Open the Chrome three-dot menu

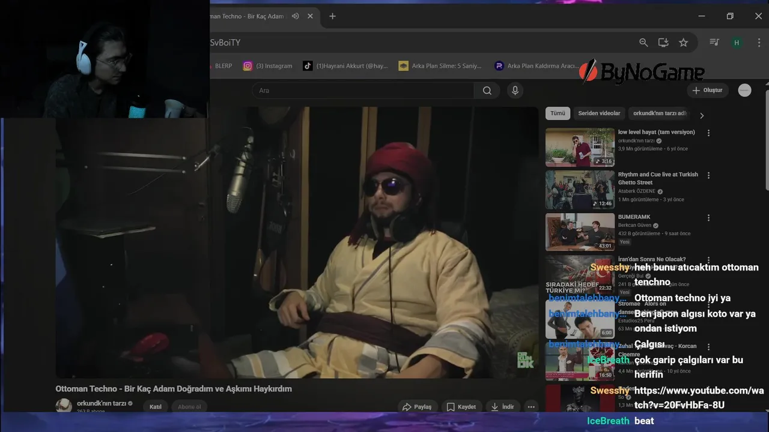759,43
